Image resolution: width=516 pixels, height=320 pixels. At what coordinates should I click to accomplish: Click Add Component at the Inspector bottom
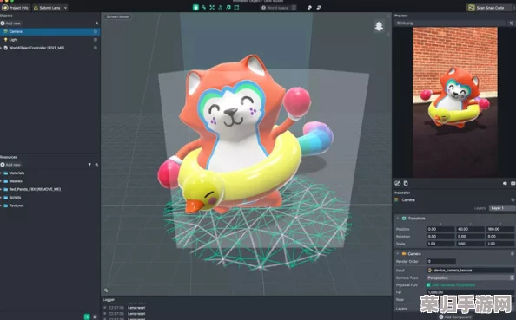coord(455,317)
